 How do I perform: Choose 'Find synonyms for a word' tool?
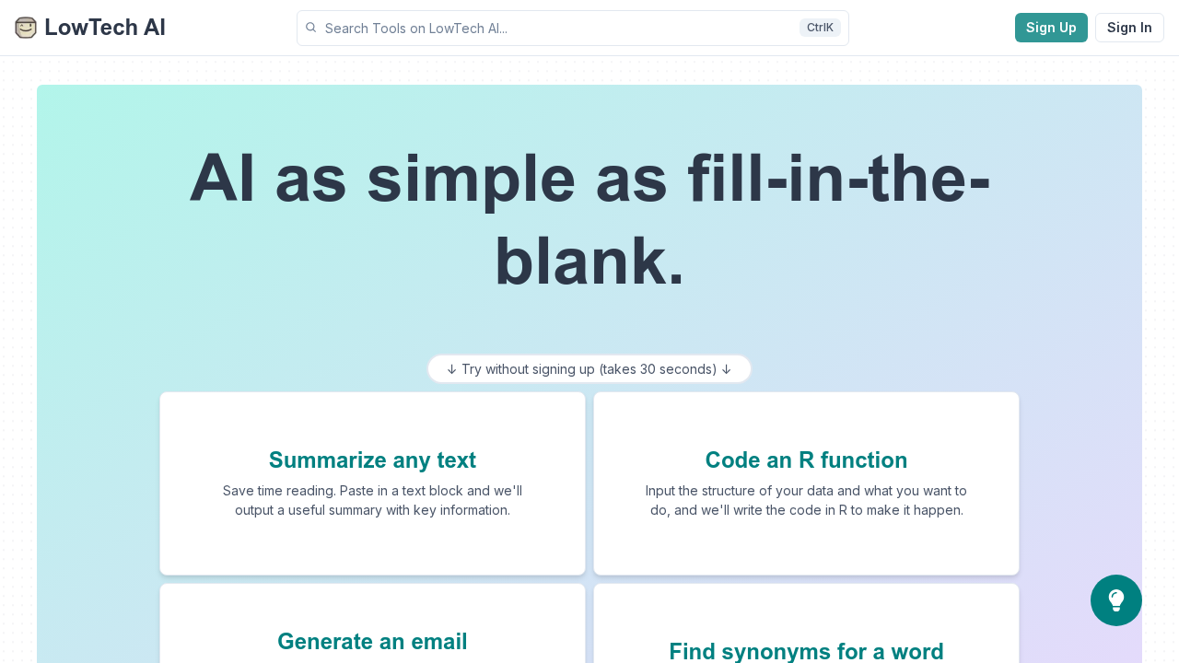pyautogui.click(x=806, y=652)
